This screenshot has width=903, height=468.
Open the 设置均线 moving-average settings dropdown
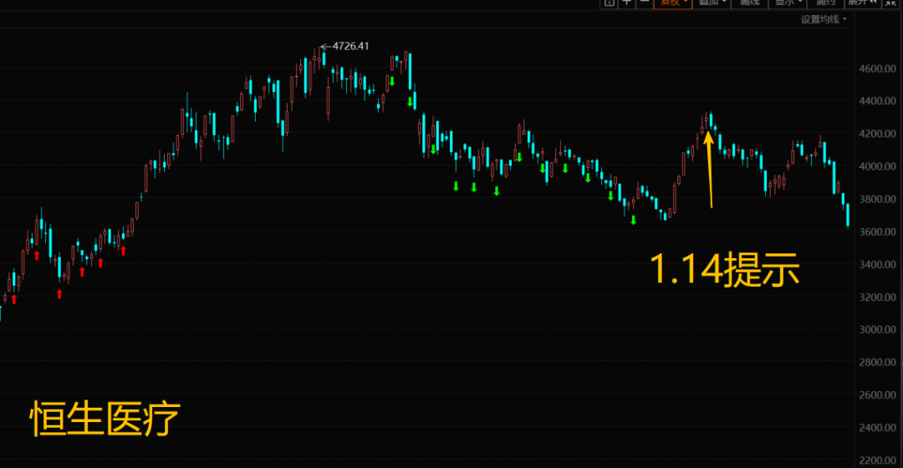coord(824,19)
